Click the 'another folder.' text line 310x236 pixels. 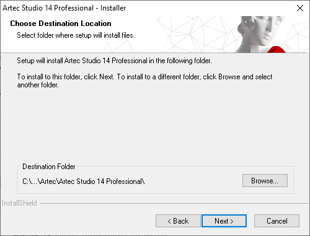click(x=38, y=85)
